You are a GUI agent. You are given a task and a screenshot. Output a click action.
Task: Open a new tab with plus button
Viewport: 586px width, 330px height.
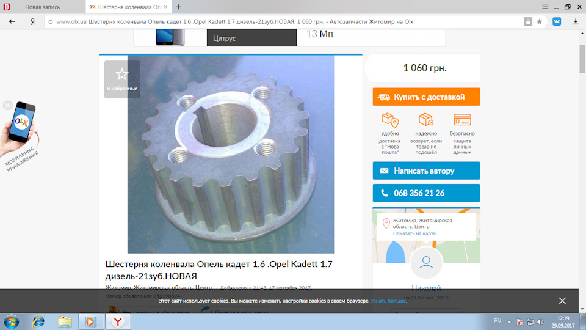click(x=179, y=7)
